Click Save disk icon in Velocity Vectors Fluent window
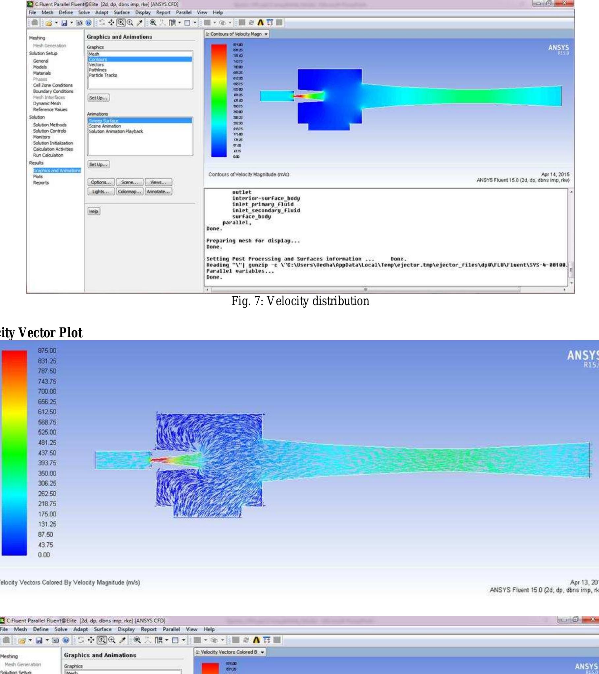 (x=39, y=640)
